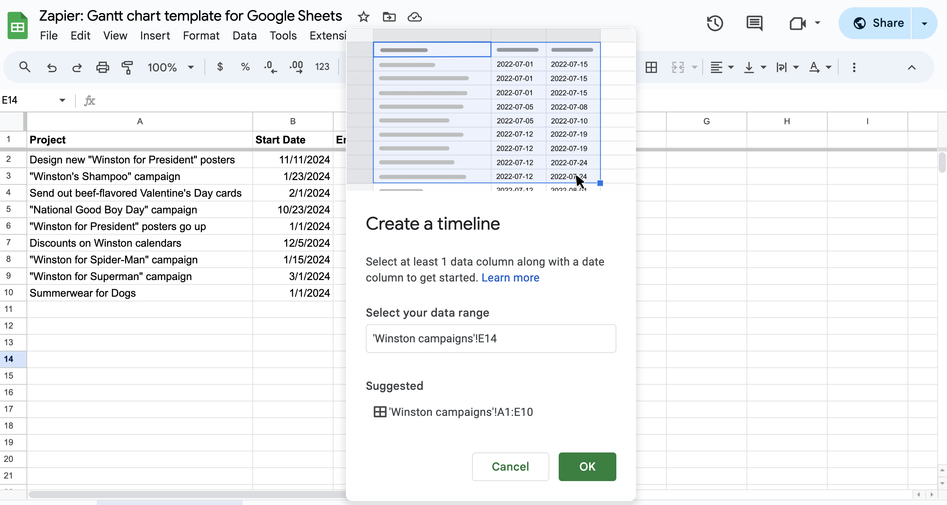This screenshot has height=505, width=947.
Task: Click the merge cells icon
Action: click(678, 67)
